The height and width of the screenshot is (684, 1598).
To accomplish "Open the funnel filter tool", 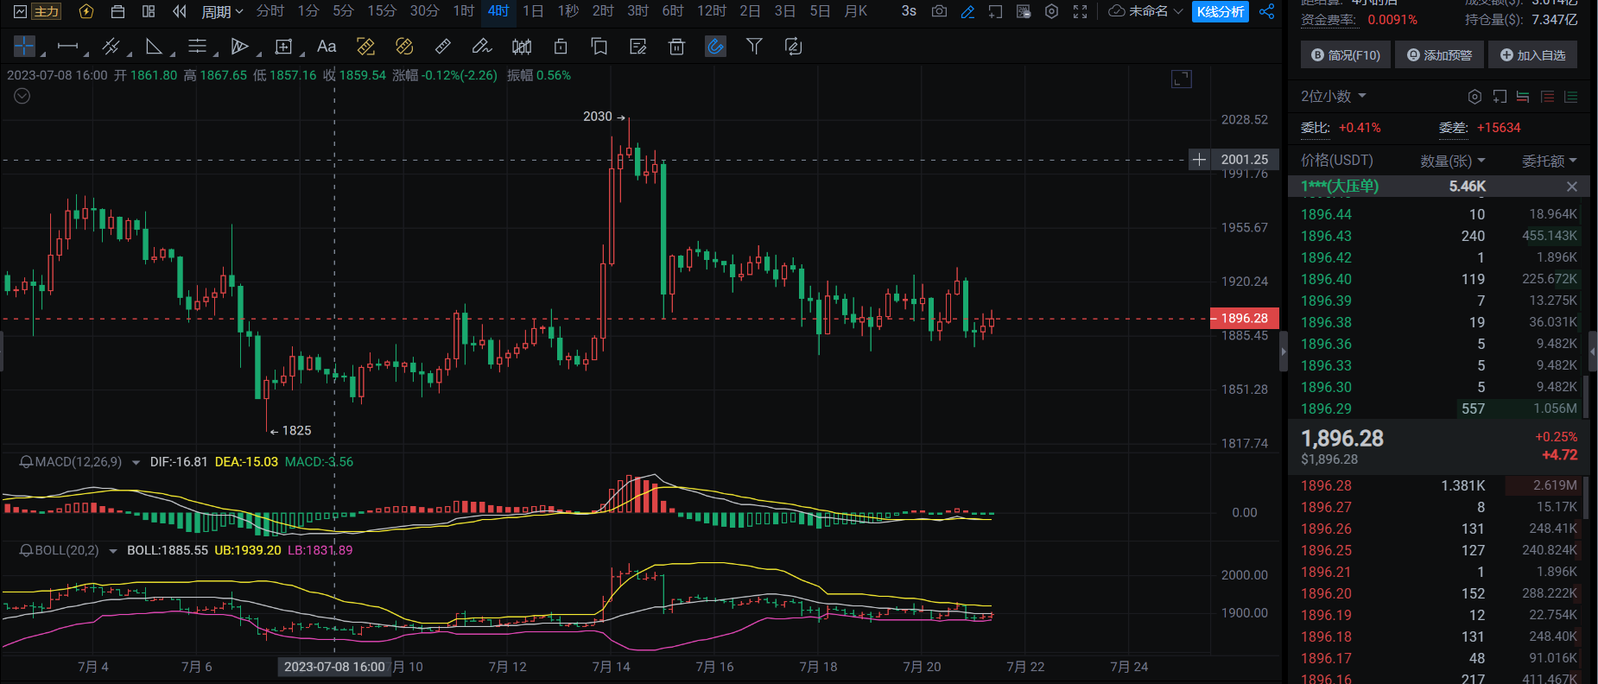I will pyautogui.click(x=754, y=47).
